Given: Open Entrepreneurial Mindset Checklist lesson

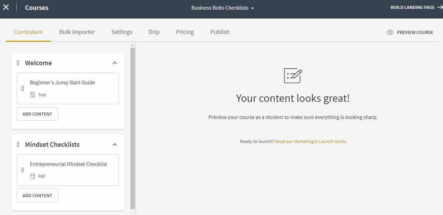Looking at the screenshot, I should click(68, 170).
